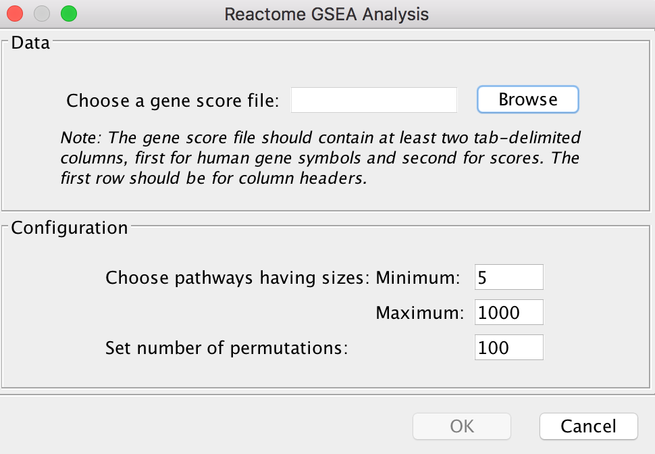Click the "Set number of permutations:" label

pos(226,348)
